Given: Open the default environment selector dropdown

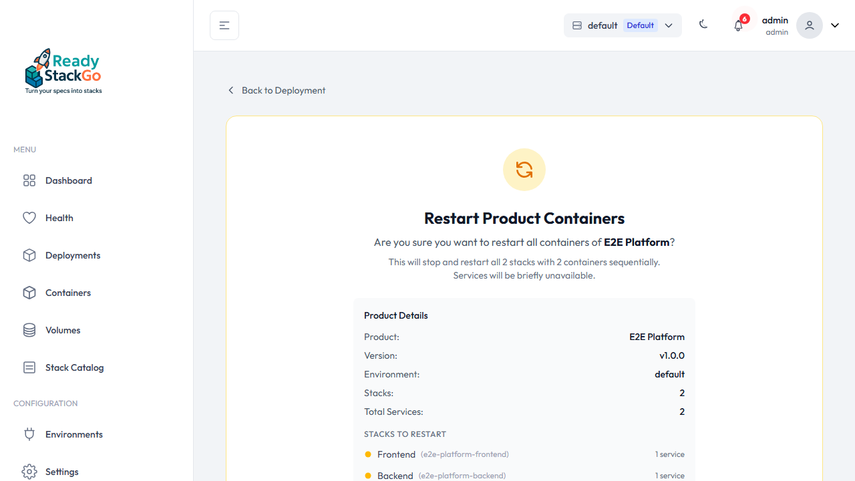Looking at the screenshot, I should pyautogui.click(x=622, y=25).
